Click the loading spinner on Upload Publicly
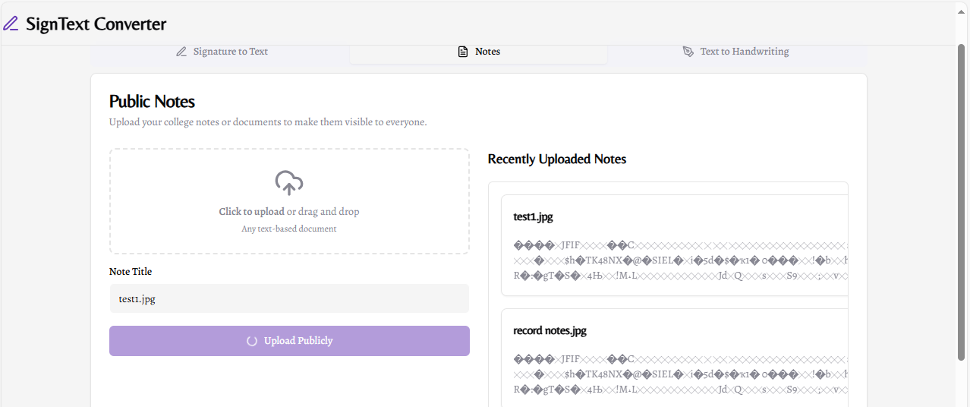The height and width of the screenshot is (407, 970). tap(252, 341)
